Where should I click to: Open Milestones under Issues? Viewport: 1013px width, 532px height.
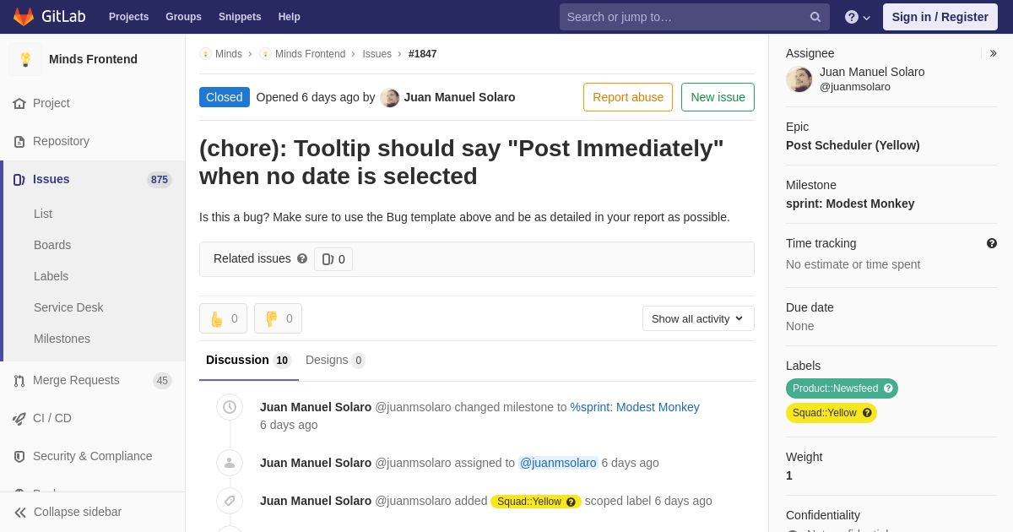(62, 339)
